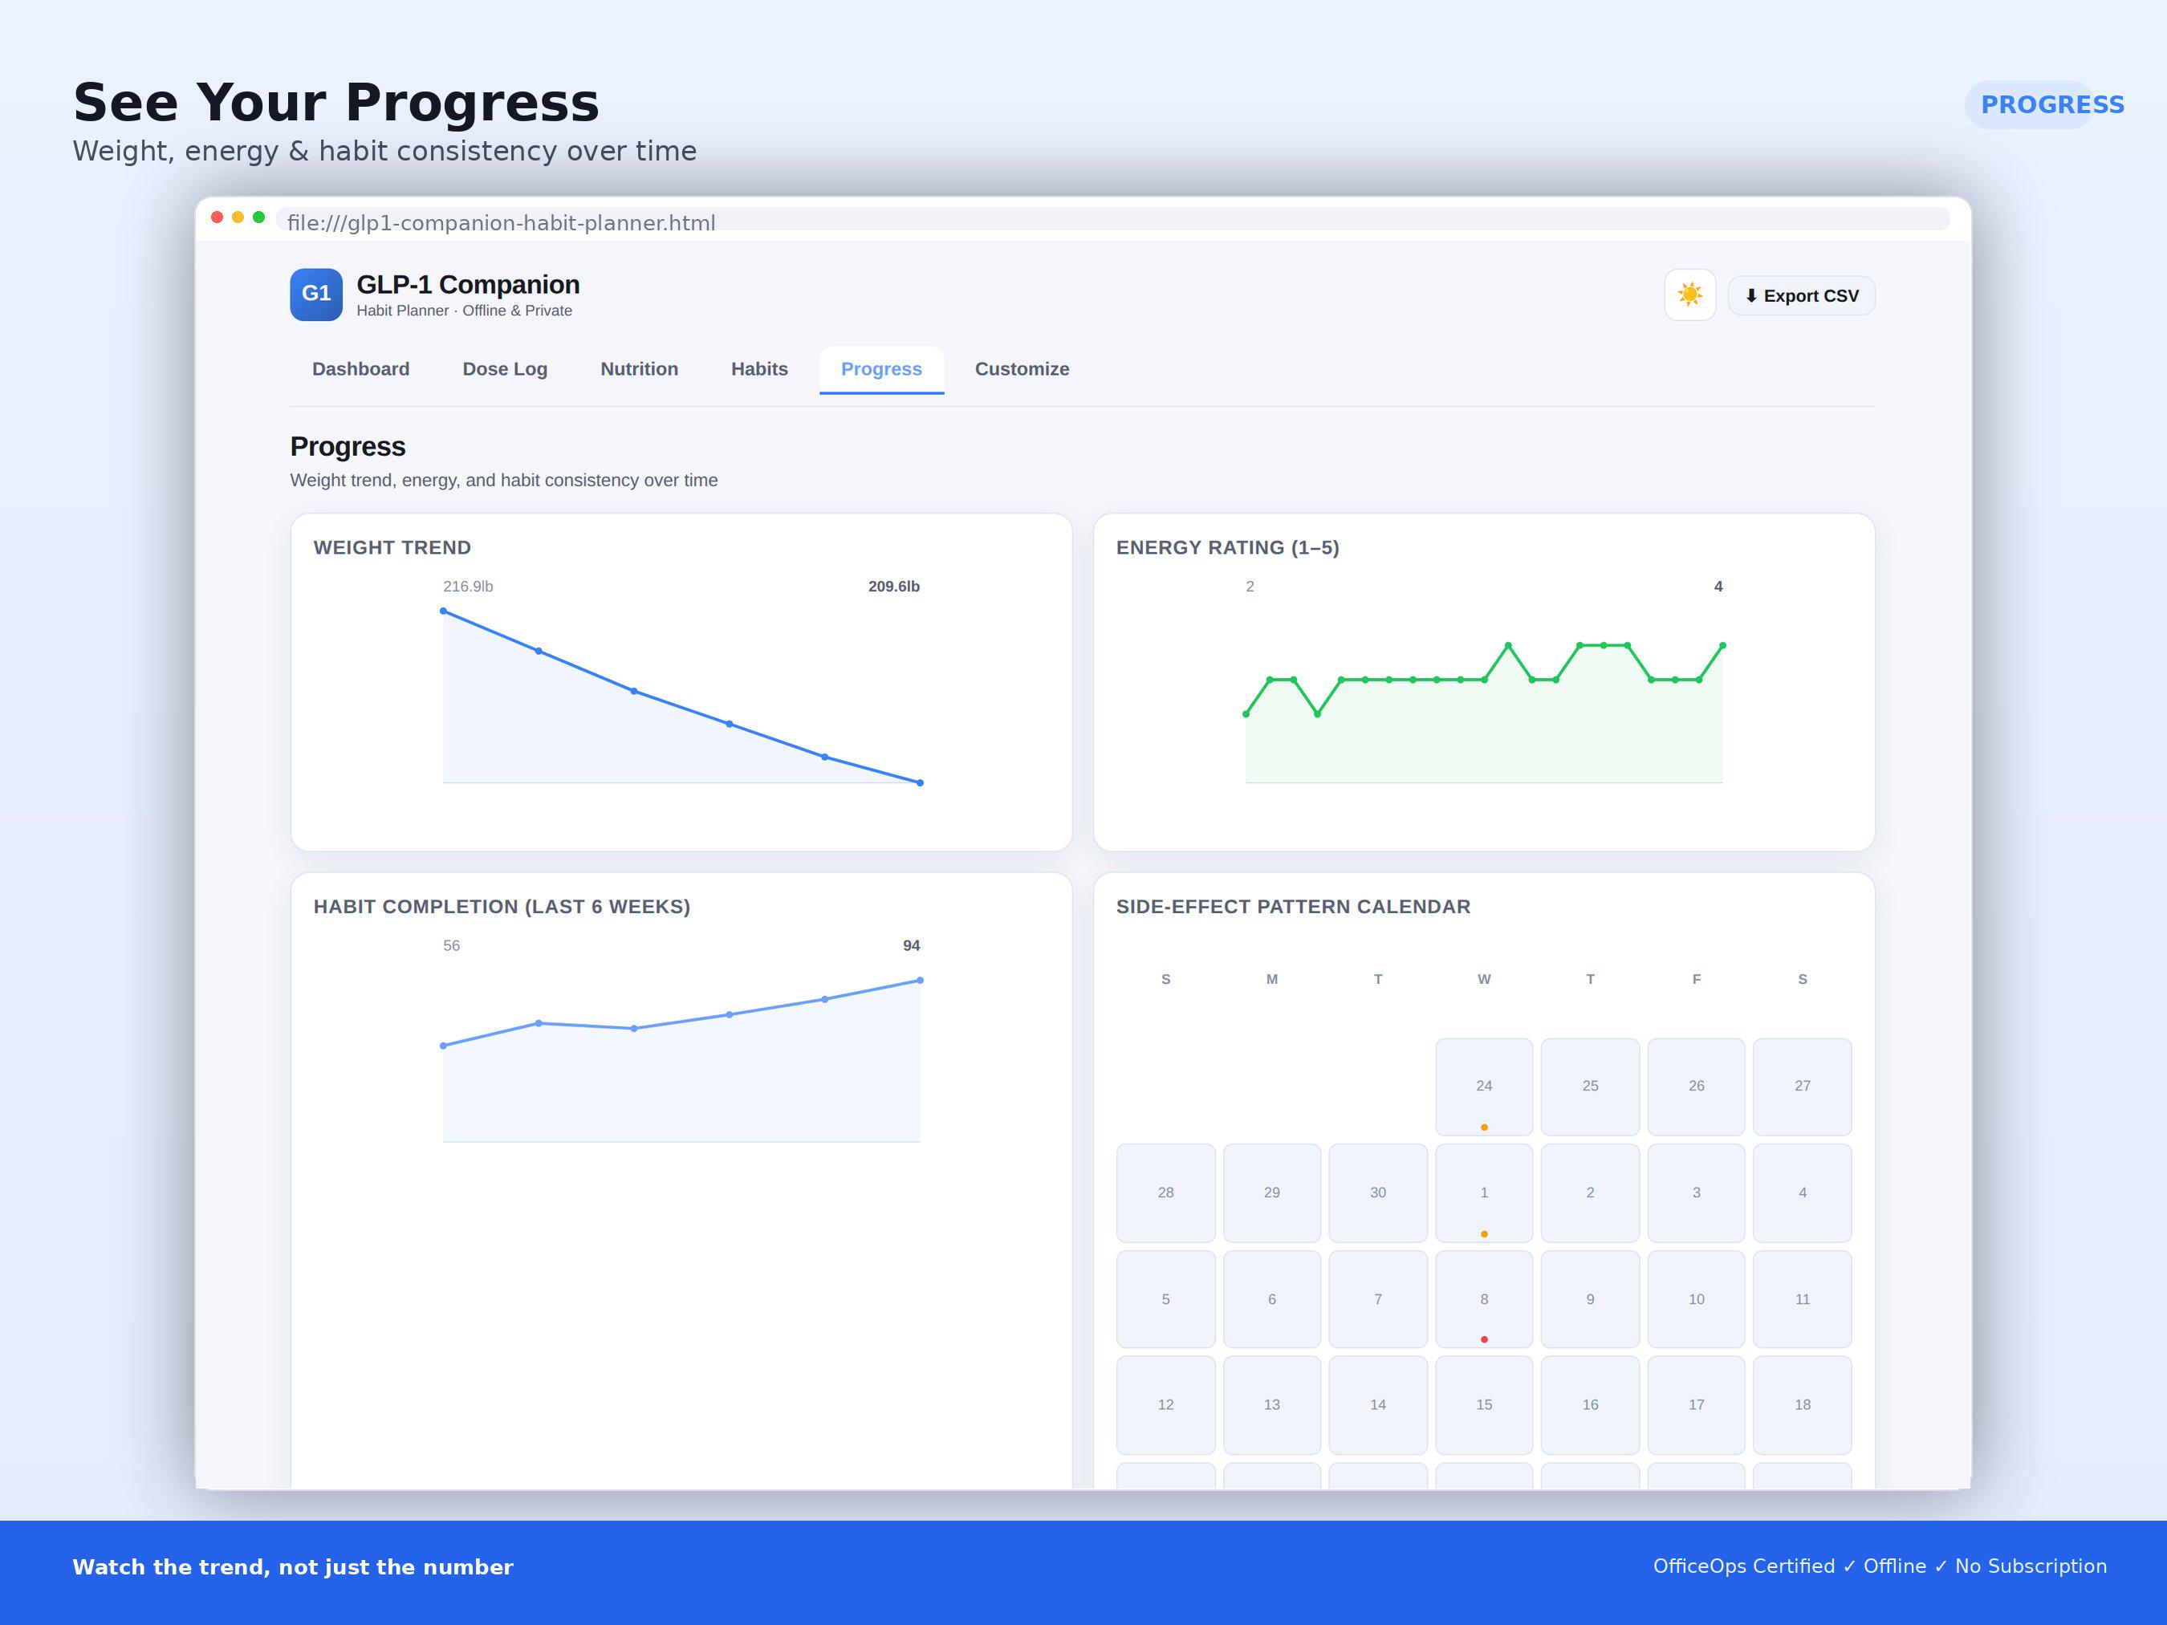Image resolution: width=2167 pixels, height=1625 pixels.
Task: Click the 209.6lb latest weight value
Action: [893, 587]
